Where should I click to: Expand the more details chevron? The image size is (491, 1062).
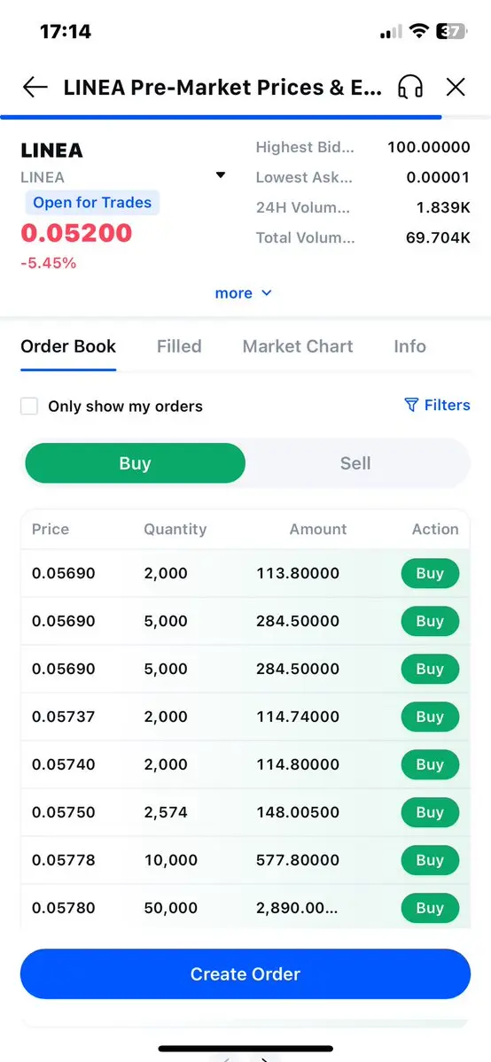[x=266, y=292]
